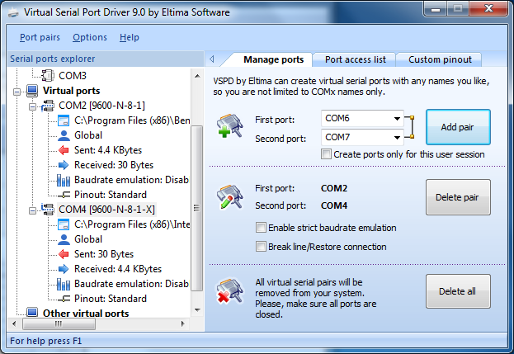Click the printer icon in title bar
The image size is (514, 354).
13,12
